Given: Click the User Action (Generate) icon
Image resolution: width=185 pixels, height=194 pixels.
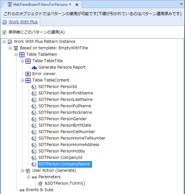Looking at the screenshot, I should point(28,171).
